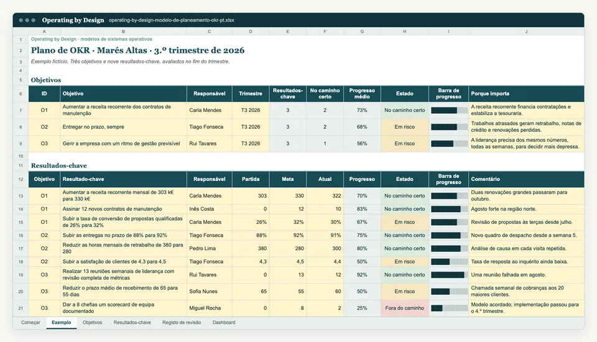Click the Atual value 322

point(325,196)
